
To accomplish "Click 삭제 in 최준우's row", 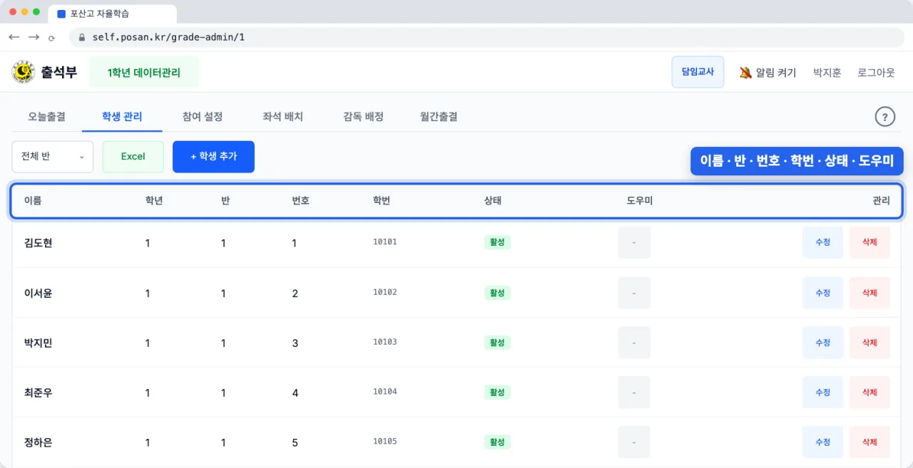I will click(x=869, y=392).
